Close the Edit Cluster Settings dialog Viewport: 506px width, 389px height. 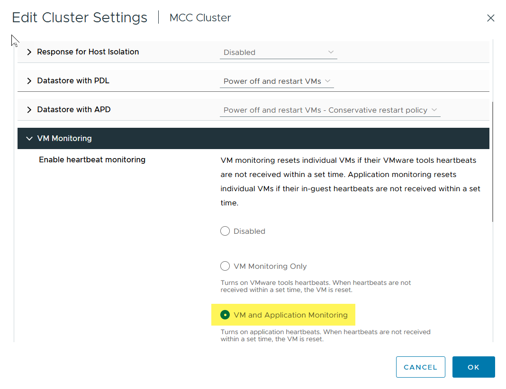coord(490,18)
